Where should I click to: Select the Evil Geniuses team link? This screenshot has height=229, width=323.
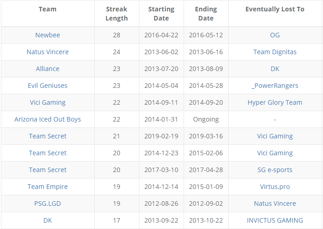coord(47,86)
